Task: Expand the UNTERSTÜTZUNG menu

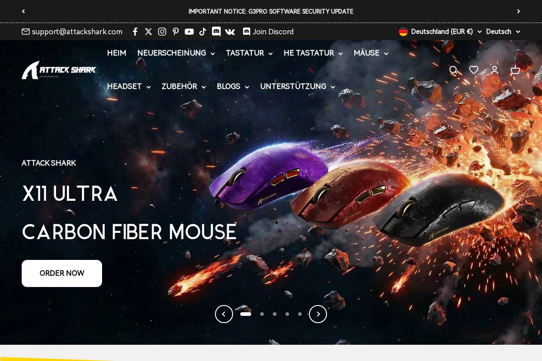Action: click(x=298, y=87)
